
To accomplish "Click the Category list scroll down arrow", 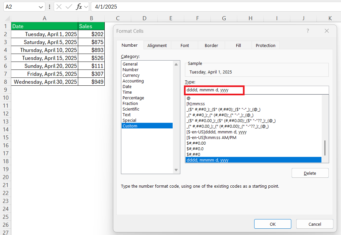I will point(176,170).
